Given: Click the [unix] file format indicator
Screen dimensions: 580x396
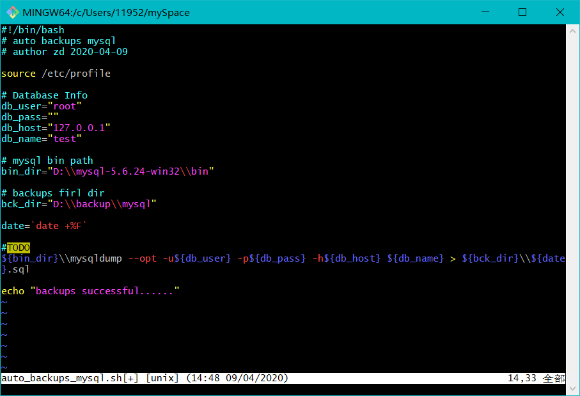Looking at the screenshot, I should pyautogui.click(x=162, y=378).
